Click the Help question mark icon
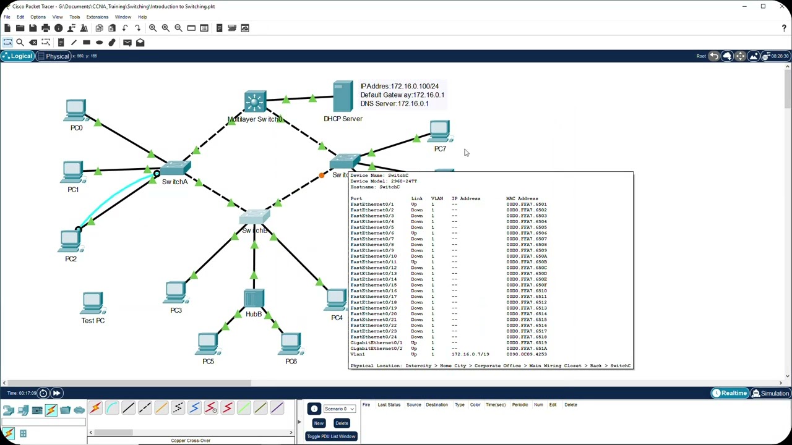The height and width of the screenshot is (445, 792). pos(784,28)
